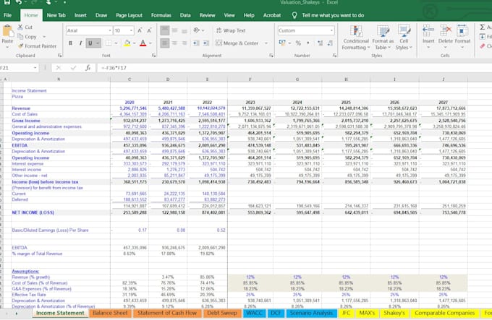This screenshot has width=492, height=320.
Task: Toggle Italic formatting
Action: click(x=80, y=43)
